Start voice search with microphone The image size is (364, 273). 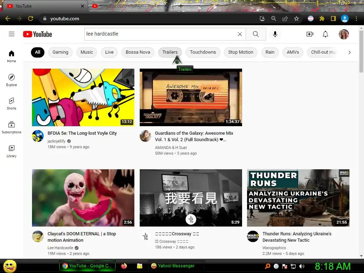point(275,34)
